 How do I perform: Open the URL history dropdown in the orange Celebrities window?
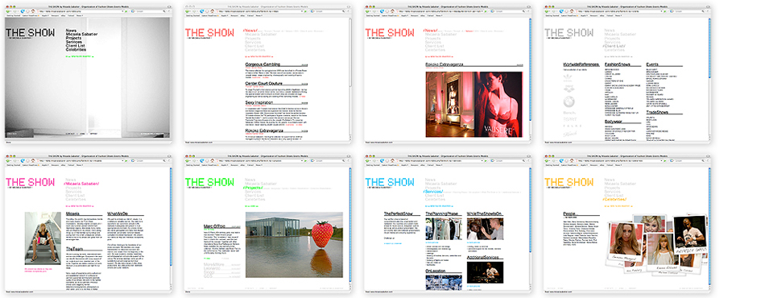pos(662,161)
